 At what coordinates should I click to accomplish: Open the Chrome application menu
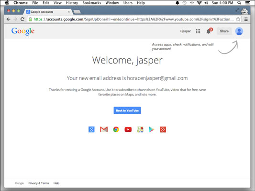[21, 3]
